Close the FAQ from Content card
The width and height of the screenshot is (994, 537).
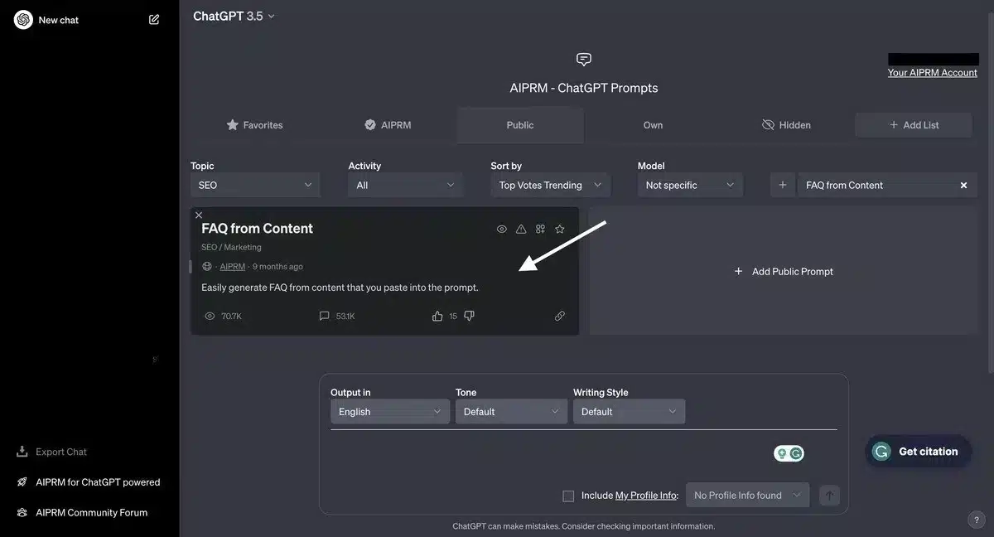pyautogui.click(x=199, y=215)
